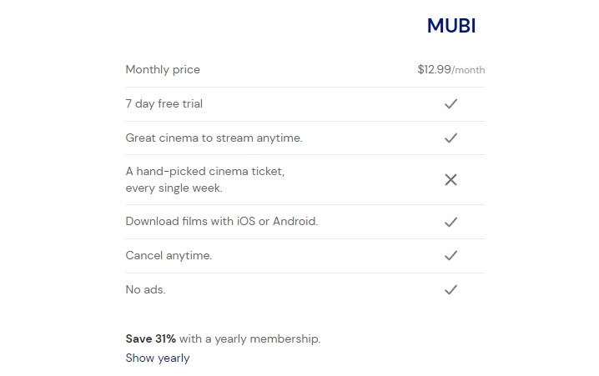Viewport: 599px width, 376px height.
Task: Click the Monthly price label
Action: (x=163, y=70)
